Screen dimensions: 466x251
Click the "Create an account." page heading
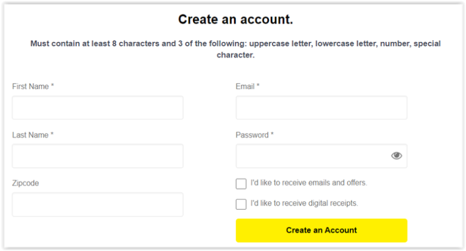pyautogui.click(x=235, y=19)
